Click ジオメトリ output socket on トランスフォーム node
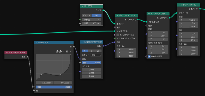Viewport: 205px width, 96px height. pyautogui.click(x=200, y=9)
